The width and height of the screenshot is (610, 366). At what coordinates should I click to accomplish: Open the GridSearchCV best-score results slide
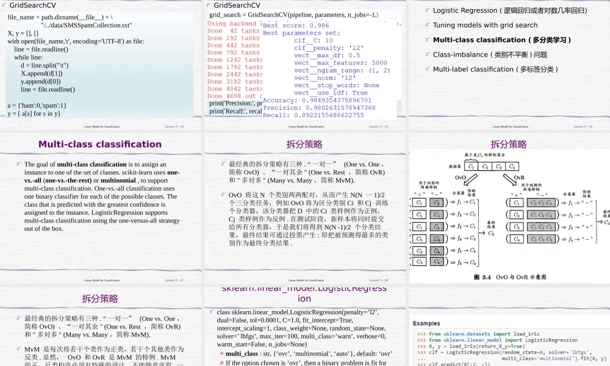pyautogui.click(x=304, y=65)
